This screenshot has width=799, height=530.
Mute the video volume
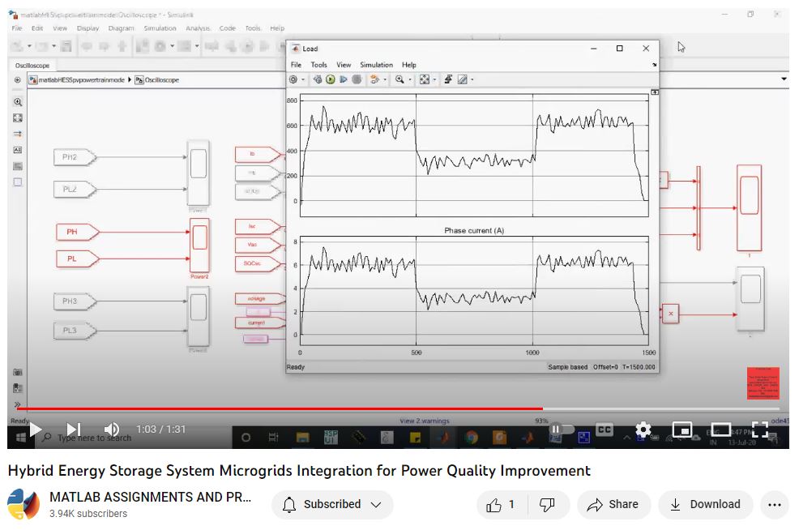[x=112, y=430]
